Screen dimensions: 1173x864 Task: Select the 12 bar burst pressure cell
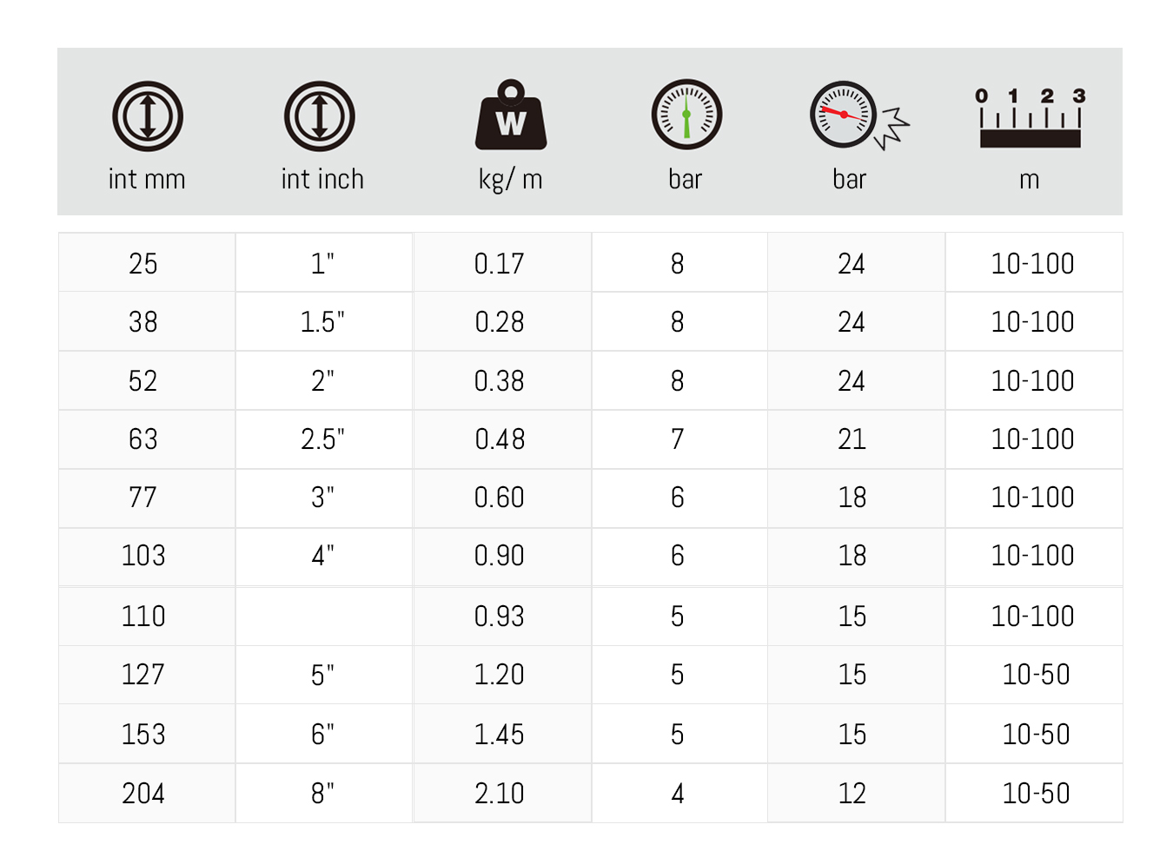(x=852, y=794)
